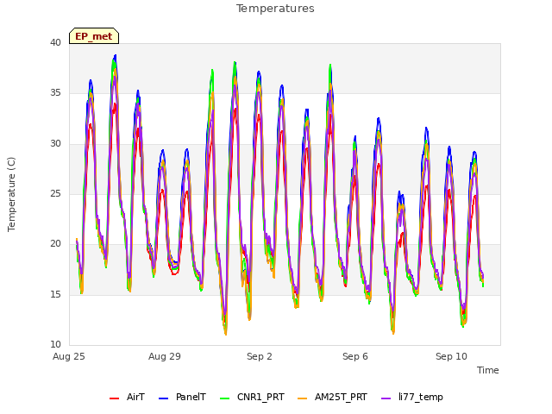This screenshot has width=552, height=414.
Task: Toggle the li77_temp series in the legend
Action: click(x=412, y=397)
